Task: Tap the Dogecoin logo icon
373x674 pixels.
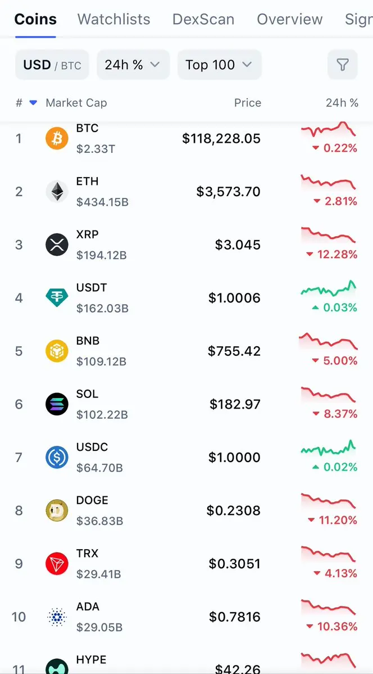Action: 57,510
